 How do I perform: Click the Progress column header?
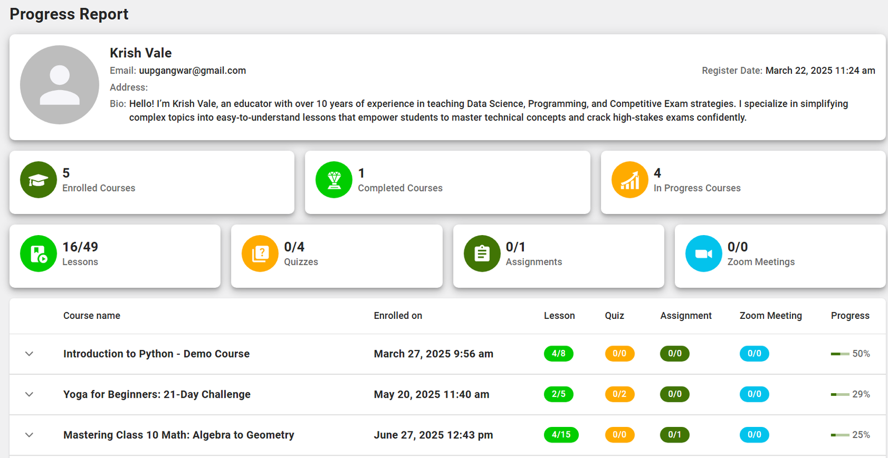850,315
